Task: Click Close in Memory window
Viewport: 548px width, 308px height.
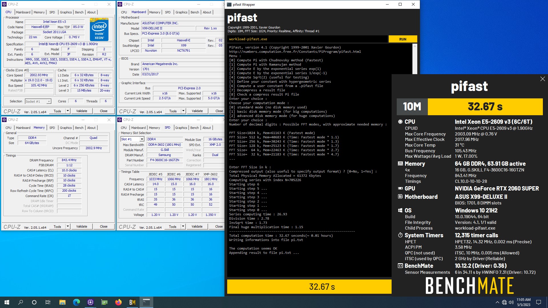Action: pyautogui.click(x=104, y=226)
